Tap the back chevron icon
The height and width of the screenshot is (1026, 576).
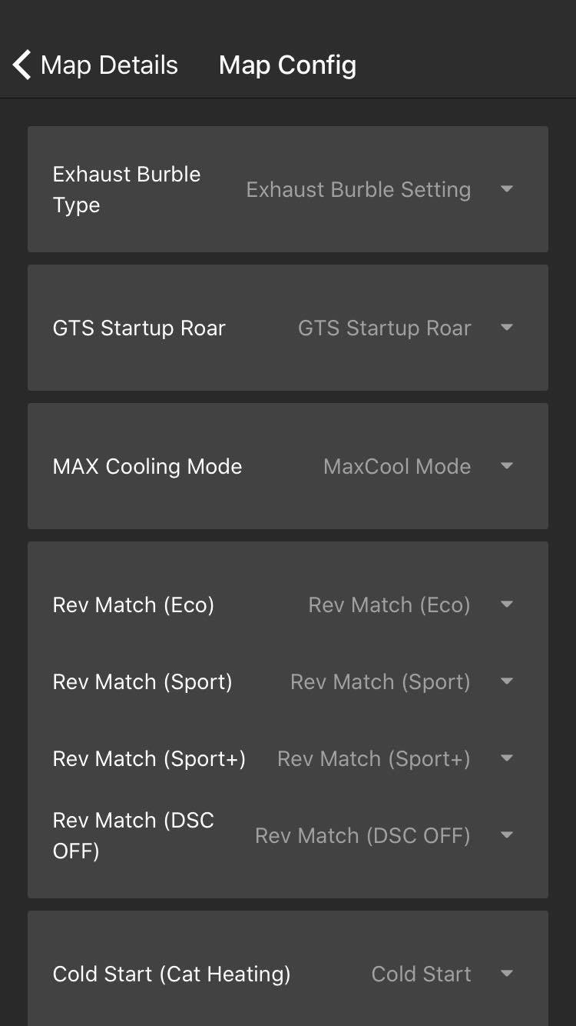click(22, 65)
